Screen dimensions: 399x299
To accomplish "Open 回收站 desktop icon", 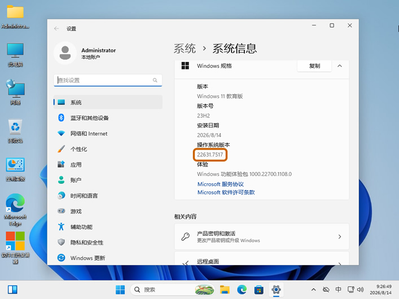I will point(15,131).
